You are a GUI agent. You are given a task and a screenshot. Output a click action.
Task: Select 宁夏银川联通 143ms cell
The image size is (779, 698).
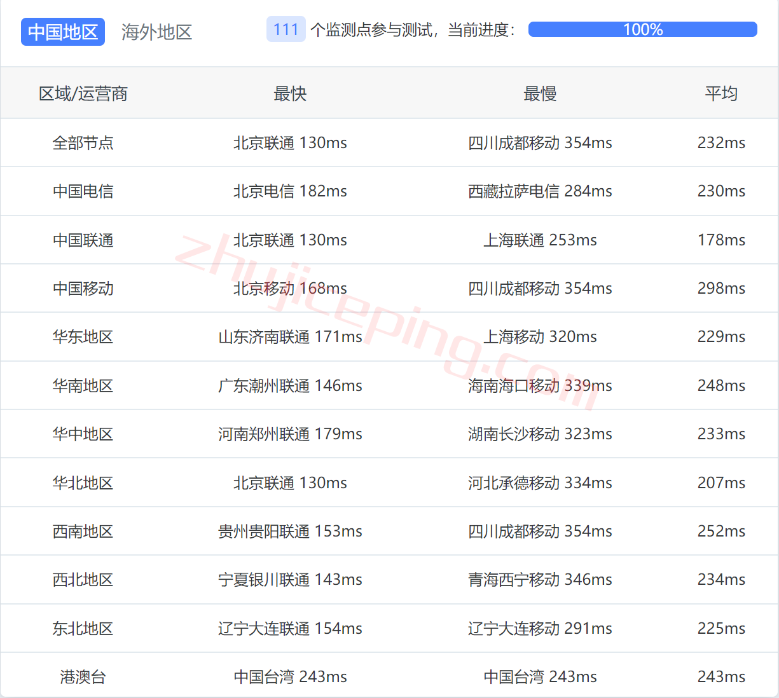(x=290, y=580)
